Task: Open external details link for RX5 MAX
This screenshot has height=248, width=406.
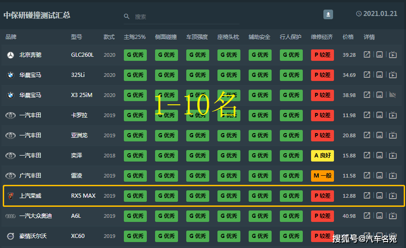Action: pyautogui.click(x=367, y=196)
